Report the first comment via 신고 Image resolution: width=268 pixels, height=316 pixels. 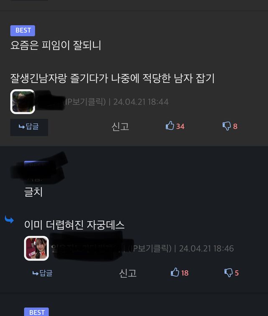coord(120,127)
